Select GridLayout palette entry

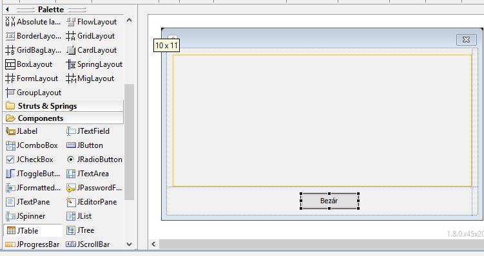pos(90,36)
